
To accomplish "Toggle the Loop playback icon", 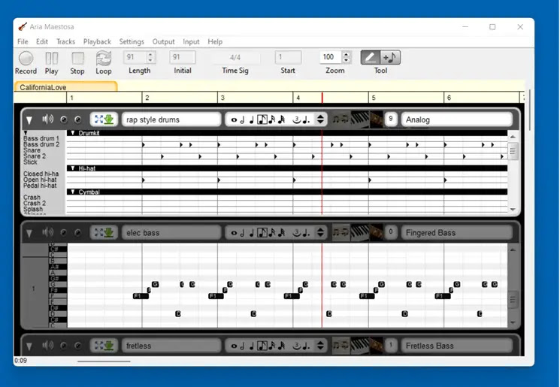I will (104, 59).
